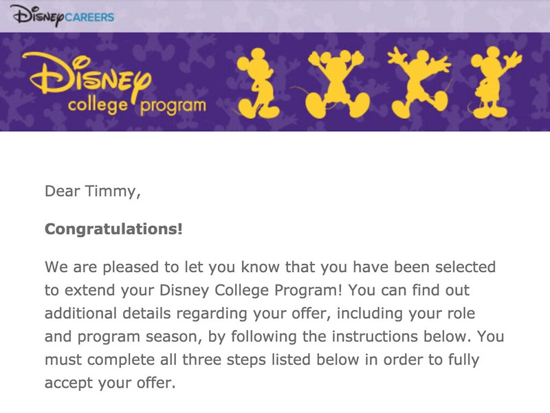Image resolution: width=550 pixels, height=413 pixels.
Task: Click "accept your offer." on the last line
Action: click(110, 383)
